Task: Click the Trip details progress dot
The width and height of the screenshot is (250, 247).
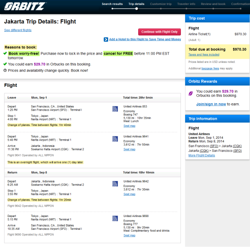Action: tap(136, 9)
